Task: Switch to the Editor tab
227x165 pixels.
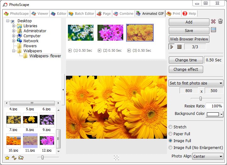Action: pos(58,14)
